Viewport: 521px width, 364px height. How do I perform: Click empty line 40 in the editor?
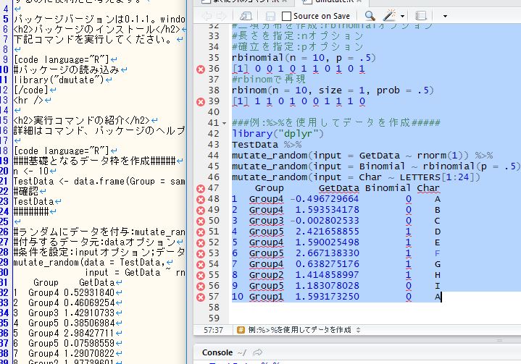375,112
